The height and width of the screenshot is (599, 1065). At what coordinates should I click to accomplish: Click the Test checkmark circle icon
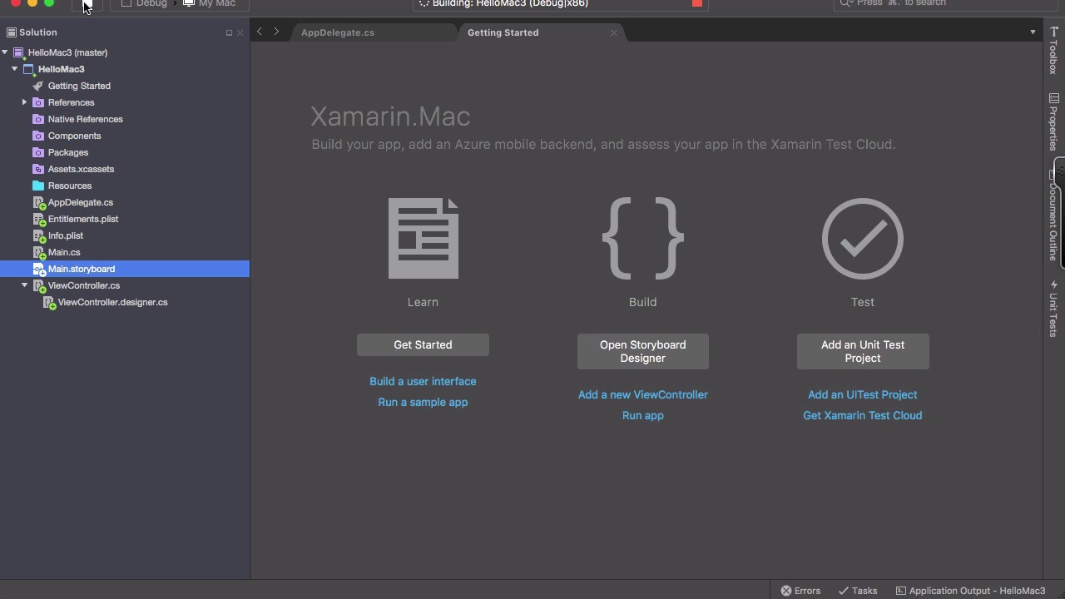point(863,239)
